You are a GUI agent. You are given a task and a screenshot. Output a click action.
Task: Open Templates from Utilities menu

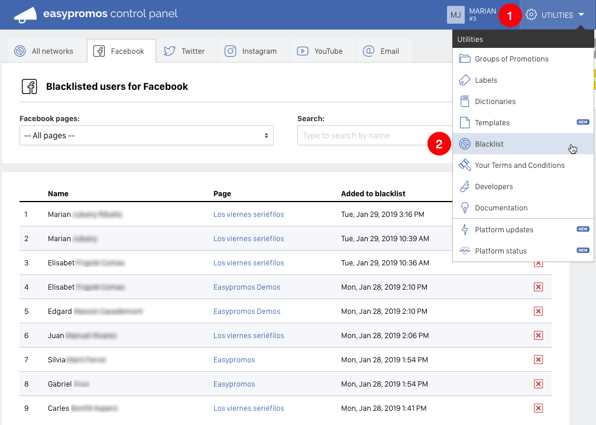click(x=523, y=123)
